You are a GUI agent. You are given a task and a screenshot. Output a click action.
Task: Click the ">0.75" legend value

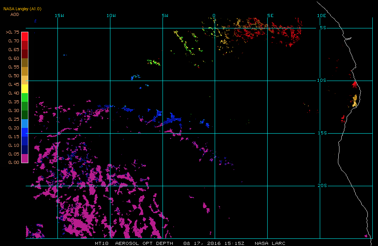[12, 32]
